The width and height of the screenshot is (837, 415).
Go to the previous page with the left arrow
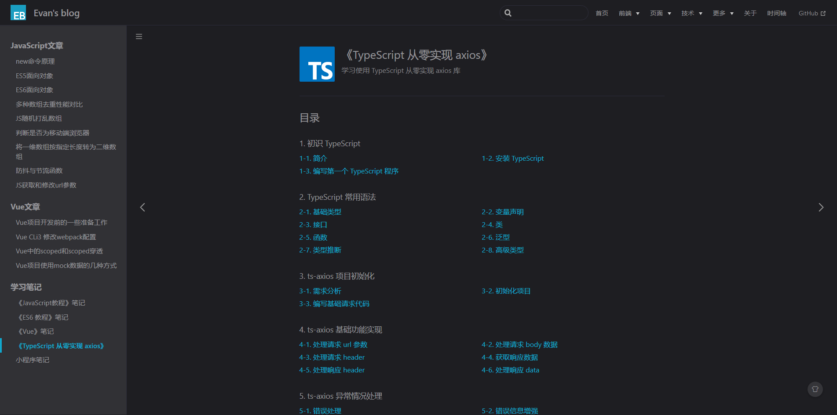[x=143, y=207]
